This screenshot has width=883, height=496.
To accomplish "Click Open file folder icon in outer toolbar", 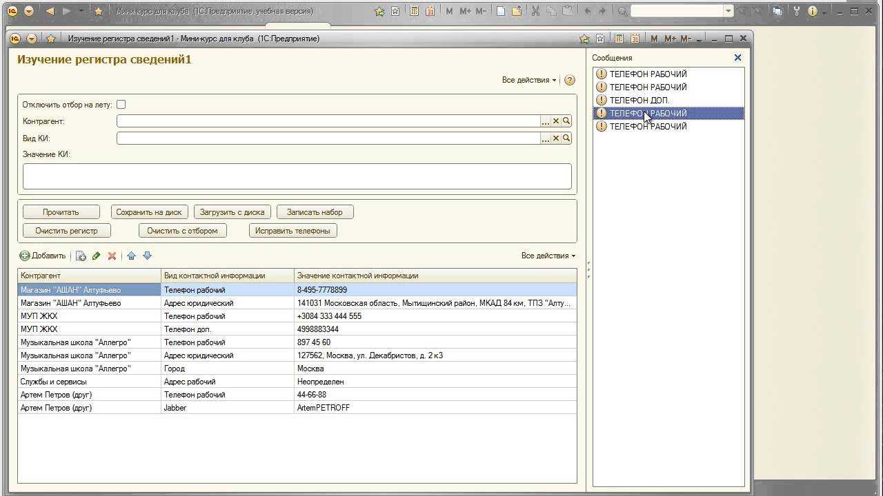I will point(516,11).
